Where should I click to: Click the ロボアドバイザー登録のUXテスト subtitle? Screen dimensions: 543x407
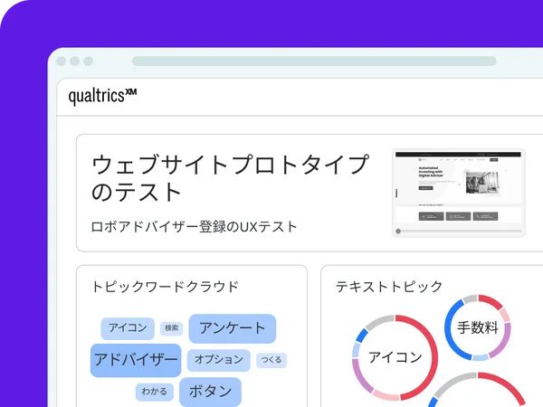point(194,227)
